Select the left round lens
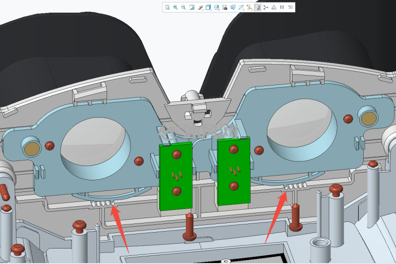 click(x=96, y=148)
